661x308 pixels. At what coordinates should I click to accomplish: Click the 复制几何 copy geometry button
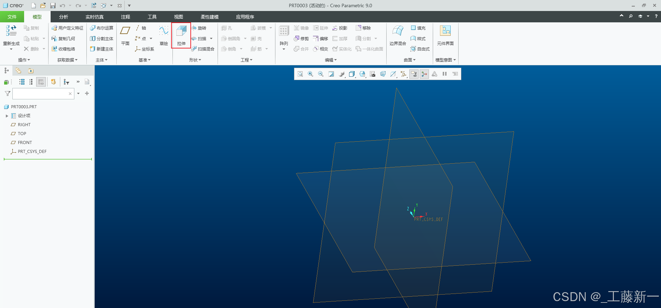click(63, 38)
